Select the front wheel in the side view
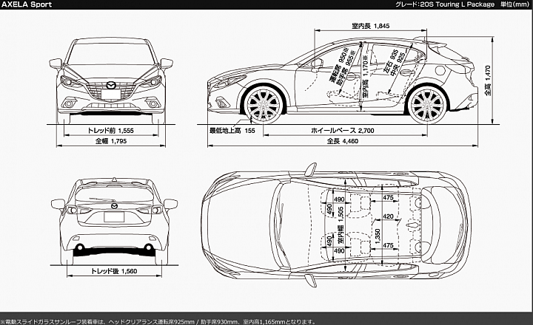Image resolution: width=533 pixels, height=325 pixels. pyautogui.click(x=263, y=104)
